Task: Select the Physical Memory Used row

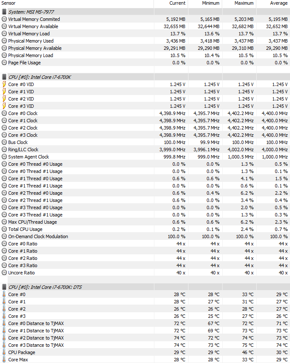Action: (x=145, y=41)
